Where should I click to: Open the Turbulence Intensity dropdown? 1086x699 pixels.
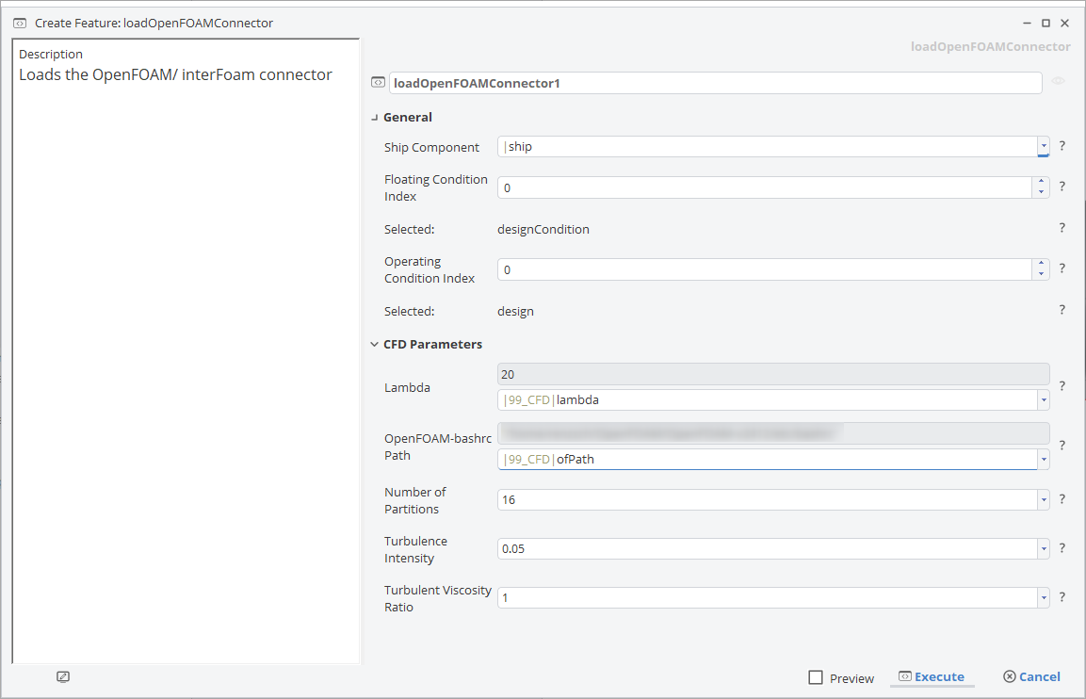(1043, 548)
